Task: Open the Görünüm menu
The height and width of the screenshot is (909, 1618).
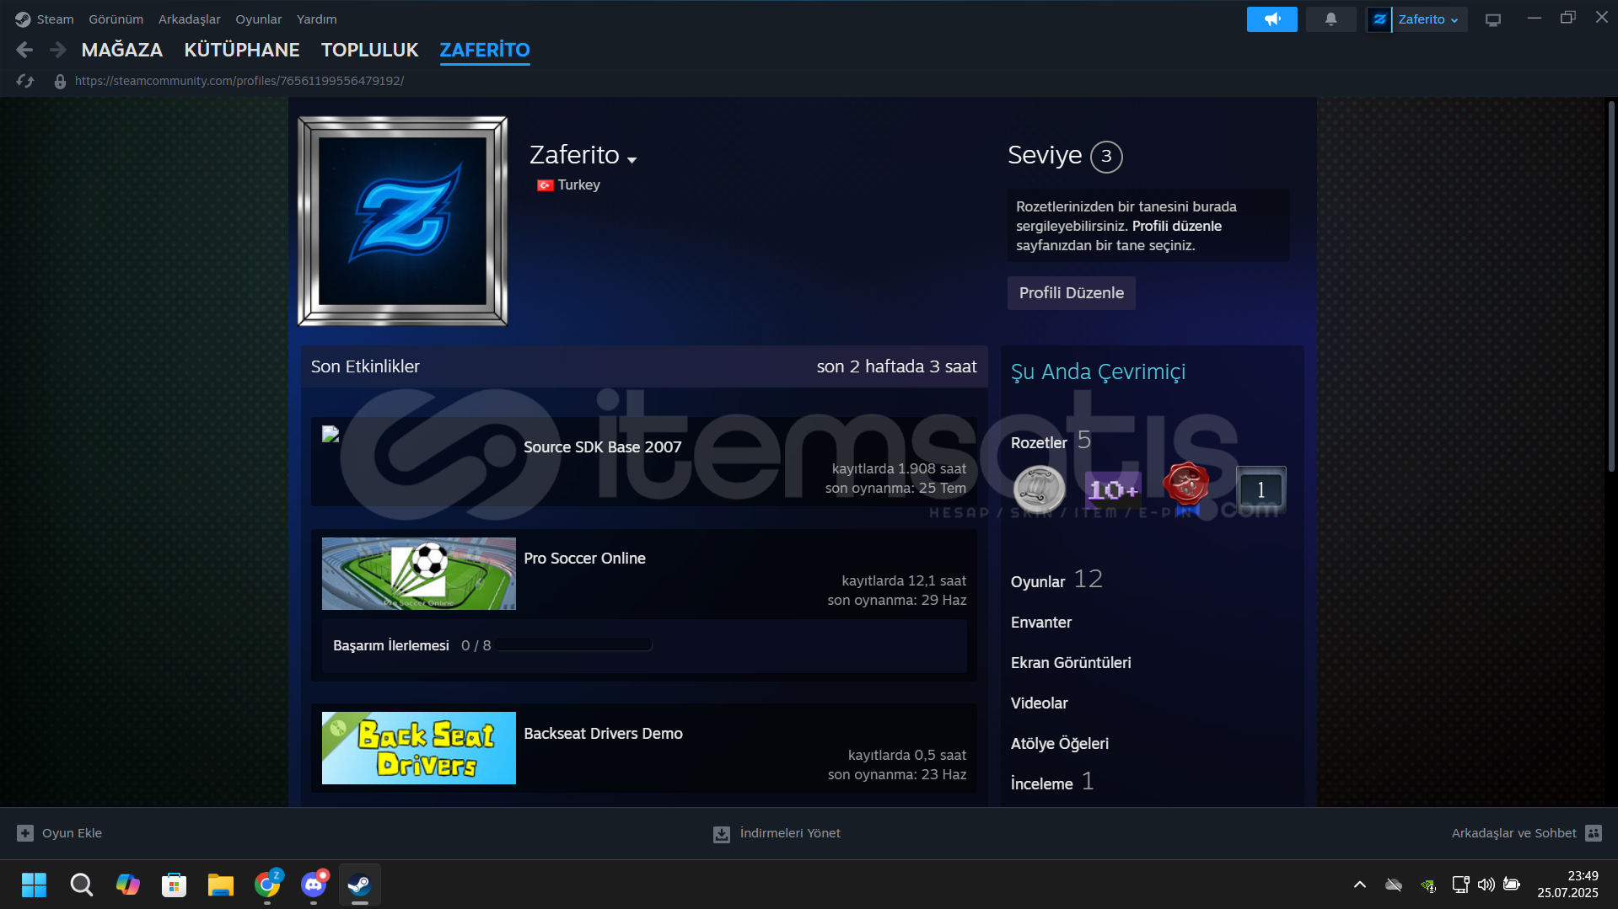Action: point(116,19)
